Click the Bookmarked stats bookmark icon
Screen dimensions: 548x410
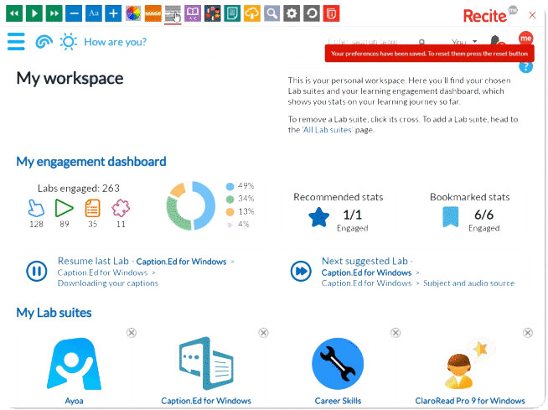click(451, 217)
